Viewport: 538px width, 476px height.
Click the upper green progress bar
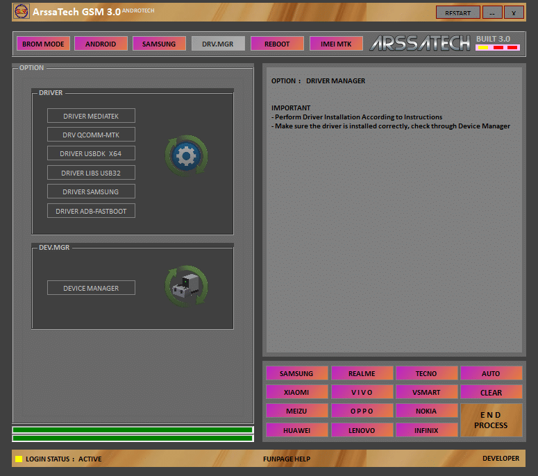click(x=133, y=430)
